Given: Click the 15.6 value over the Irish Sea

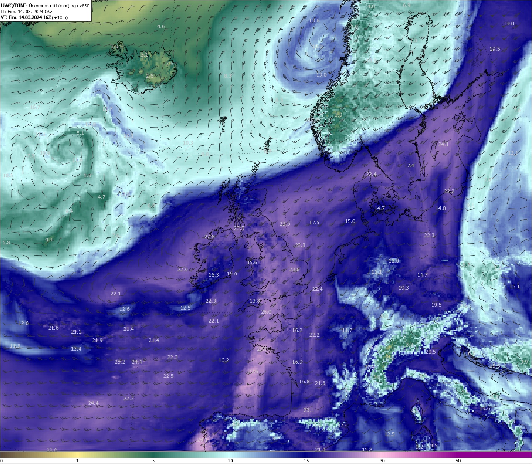Looking at the screenshot, I should 252,262.
